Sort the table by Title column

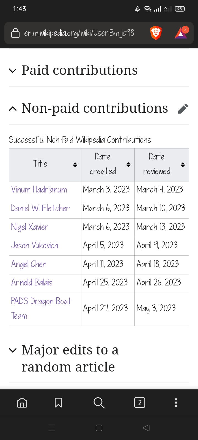click(x=75, y=165)
